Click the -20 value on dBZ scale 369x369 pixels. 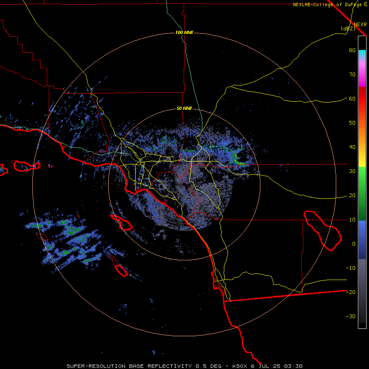coord(351,292)
